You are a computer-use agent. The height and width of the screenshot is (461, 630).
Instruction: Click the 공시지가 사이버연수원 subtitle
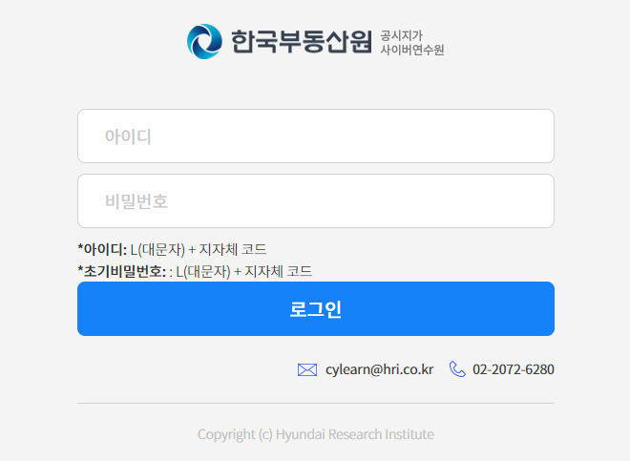pos(412,43)
